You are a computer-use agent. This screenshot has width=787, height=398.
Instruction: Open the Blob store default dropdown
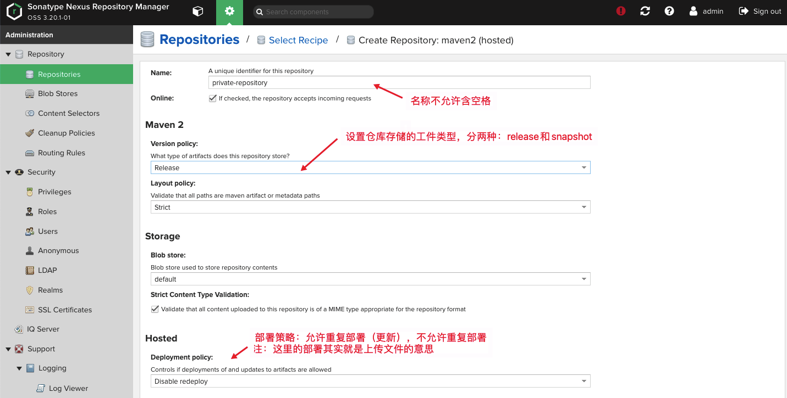tap(370, 279)
